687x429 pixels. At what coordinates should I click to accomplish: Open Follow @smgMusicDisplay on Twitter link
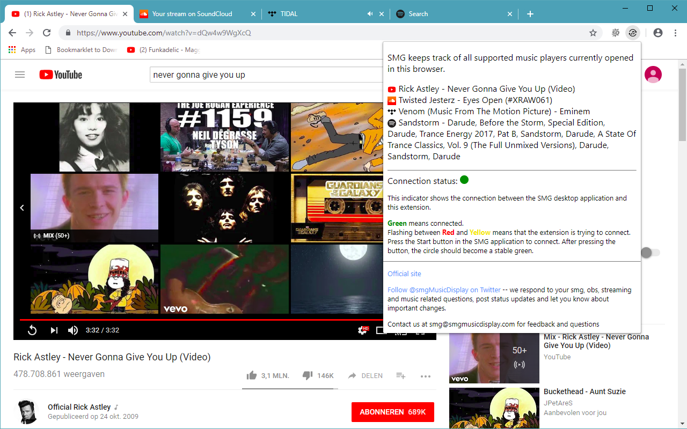[444, 290]
